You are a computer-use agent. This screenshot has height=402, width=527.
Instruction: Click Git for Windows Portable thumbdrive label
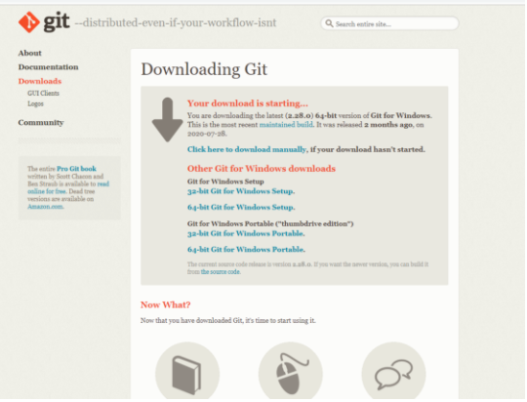[x=270, y=223]
